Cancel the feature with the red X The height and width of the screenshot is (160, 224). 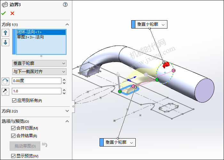[x=12, y=13]
